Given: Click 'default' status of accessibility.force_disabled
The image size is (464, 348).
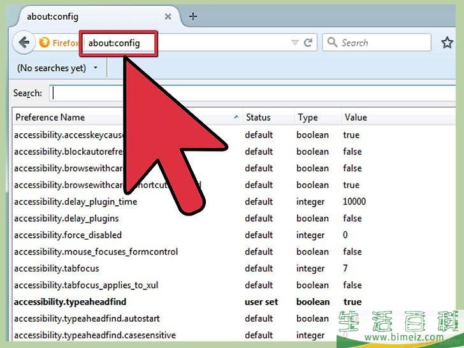Looking at the screenshot, I should (259, 235).
